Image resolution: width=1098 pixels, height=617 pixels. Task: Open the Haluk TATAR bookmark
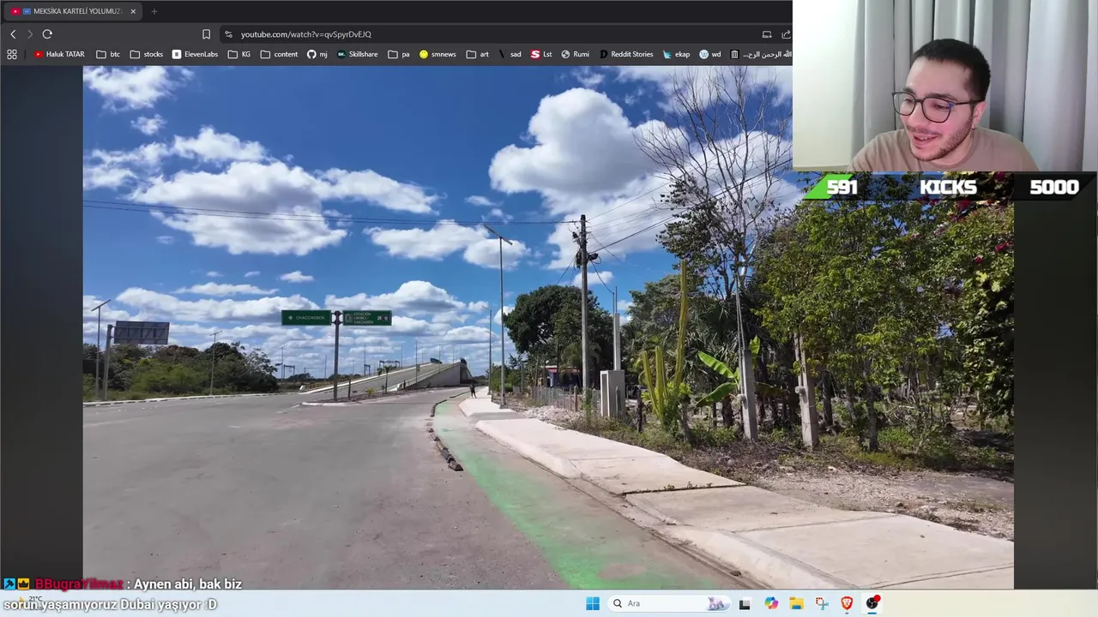pos(59,54)
